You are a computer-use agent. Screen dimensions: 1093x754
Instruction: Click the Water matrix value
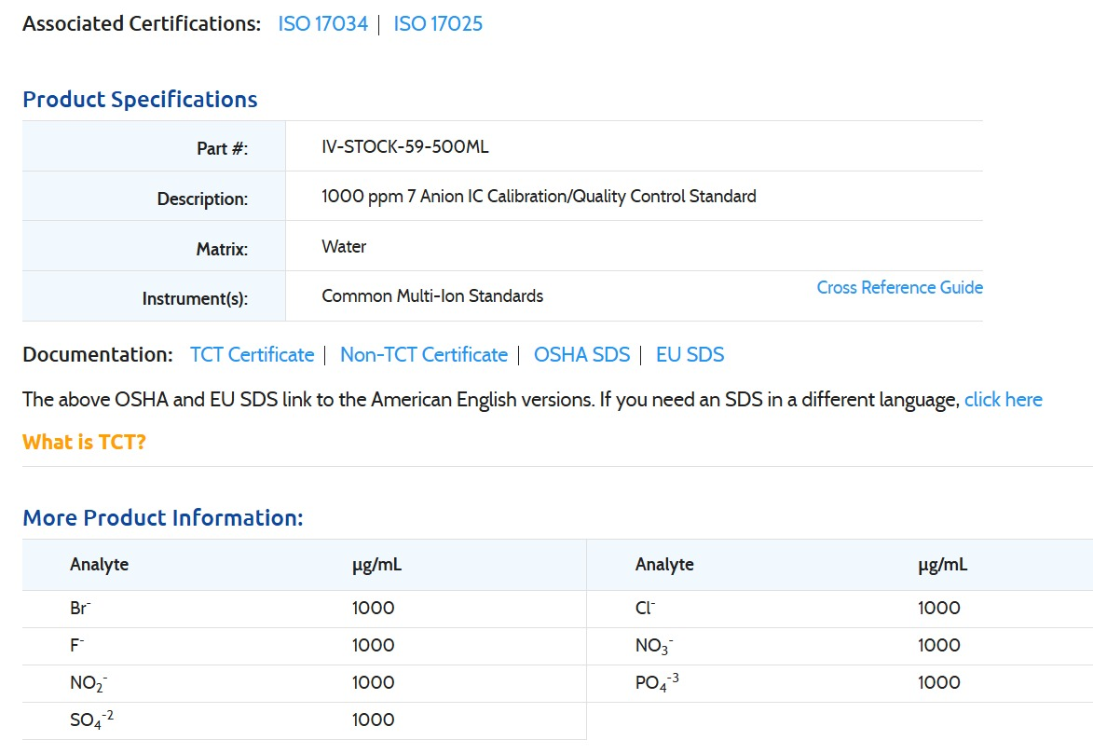click(x=344, y=247)
